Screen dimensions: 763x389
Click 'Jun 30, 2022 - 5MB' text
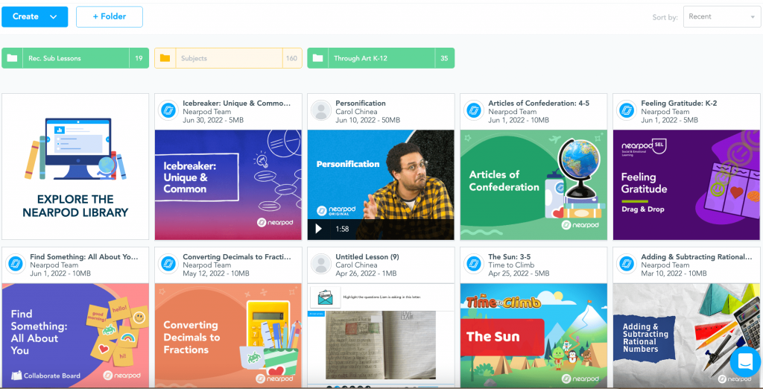pyautogui.click(x=212, y=120)
